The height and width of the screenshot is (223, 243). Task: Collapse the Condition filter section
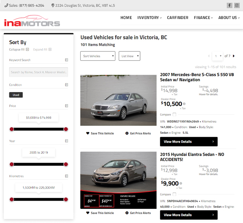[66, 85]
